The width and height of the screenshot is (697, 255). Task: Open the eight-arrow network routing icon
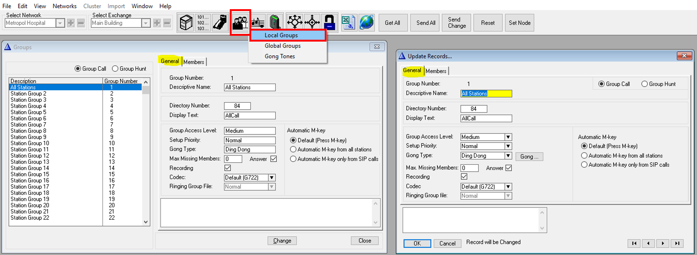(x=295, y=22)
